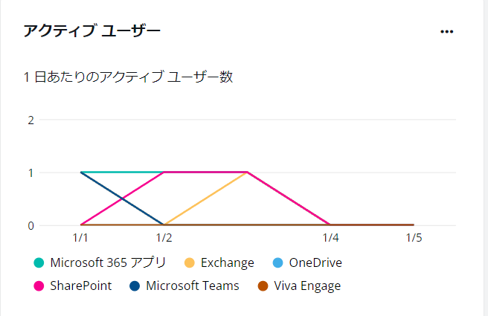Click the 1 日あたりのアクティブ ユーザー数 subtitle
The height and width of the screenshot is (316, 488).
[x=128, y=77]
